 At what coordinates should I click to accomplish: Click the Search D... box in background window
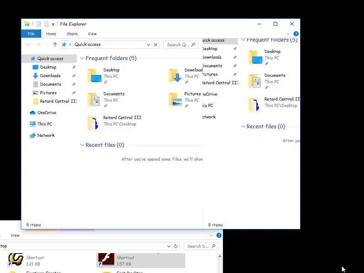point(201,246)
